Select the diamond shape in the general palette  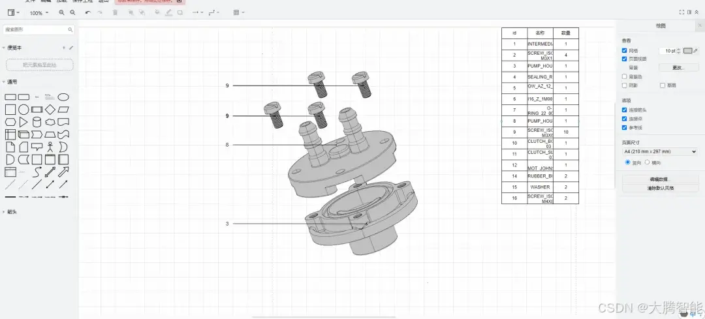click(50, 109)
